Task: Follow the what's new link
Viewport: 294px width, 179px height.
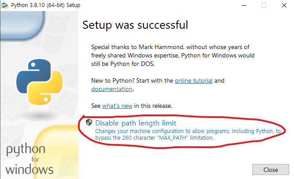Action: coord(117,106)
